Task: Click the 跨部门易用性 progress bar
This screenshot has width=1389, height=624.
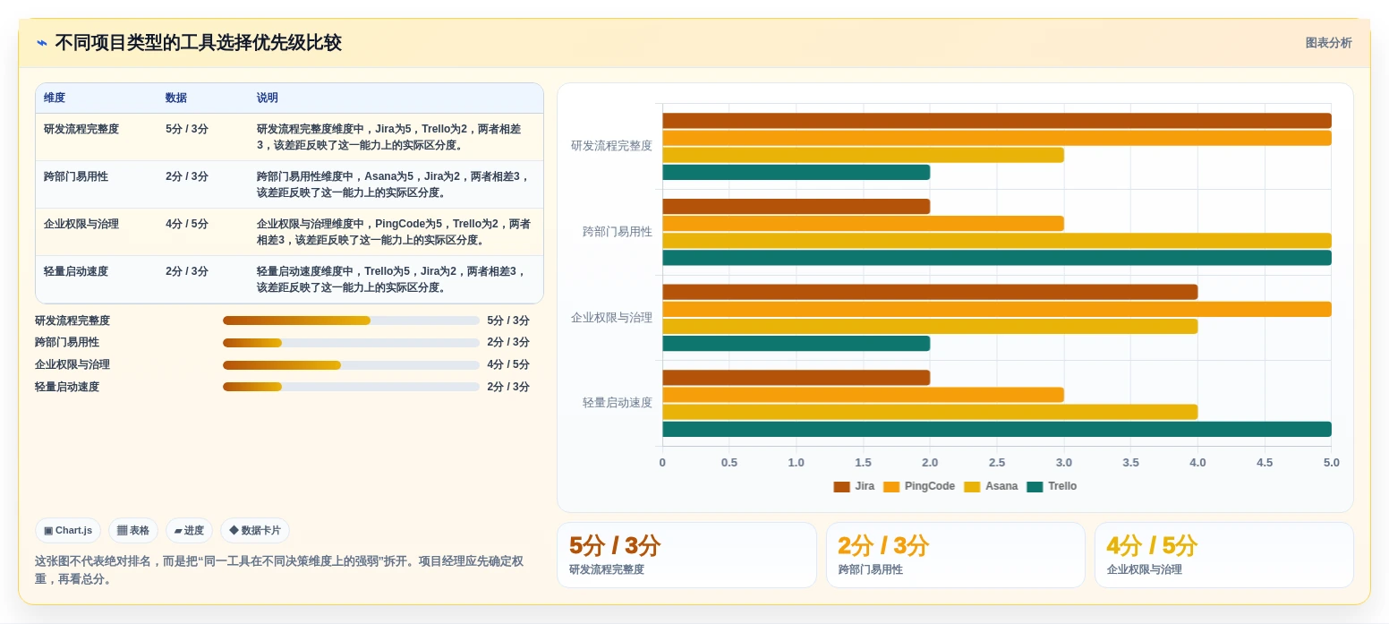Action: (x=351, y=343)
